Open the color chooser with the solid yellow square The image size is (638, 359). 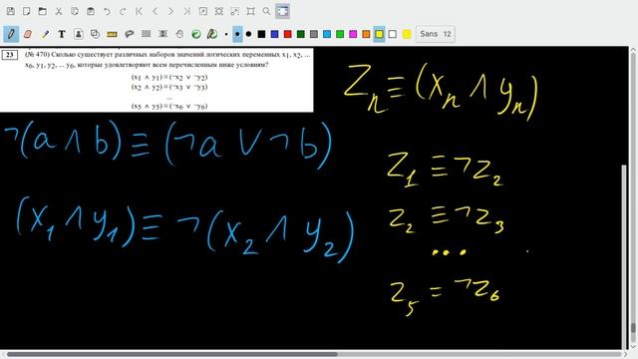click(407, 34)
